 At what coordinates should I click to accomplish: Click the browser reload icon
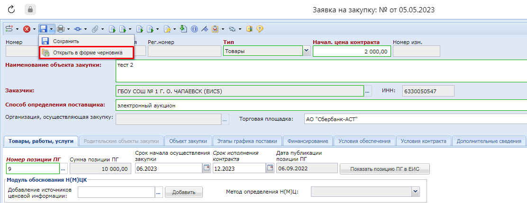tap(12, 9)
